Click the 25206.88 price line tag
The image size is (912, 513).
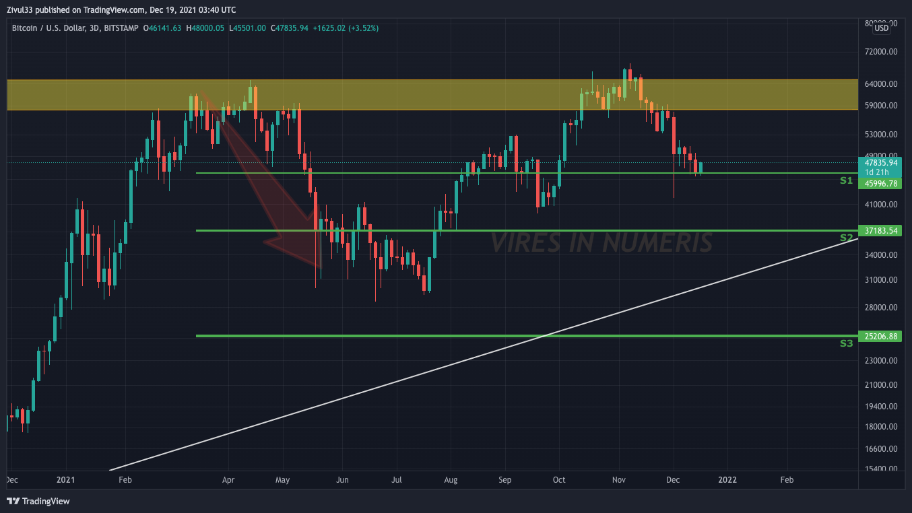881,337
